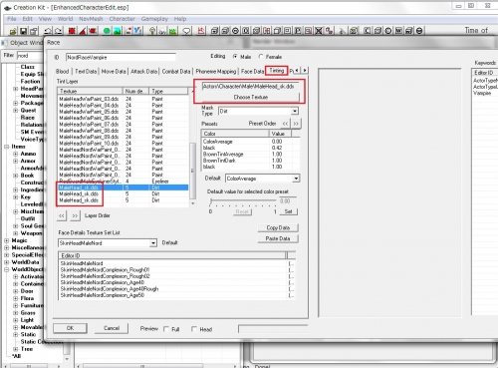This screenshot has width=498, height=368.
Task: Open the landscape editing picture icon
Action: pyautogui.click(x=118, y=31)
